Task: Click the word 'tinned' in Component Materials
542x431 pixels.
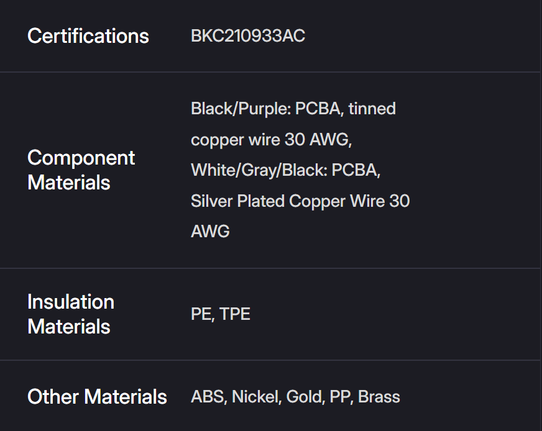Action: coord(372,109)
